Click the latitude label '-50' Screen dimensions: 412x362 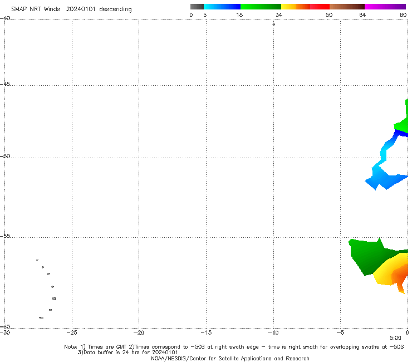pyautogui.click(x=5, y=156)
